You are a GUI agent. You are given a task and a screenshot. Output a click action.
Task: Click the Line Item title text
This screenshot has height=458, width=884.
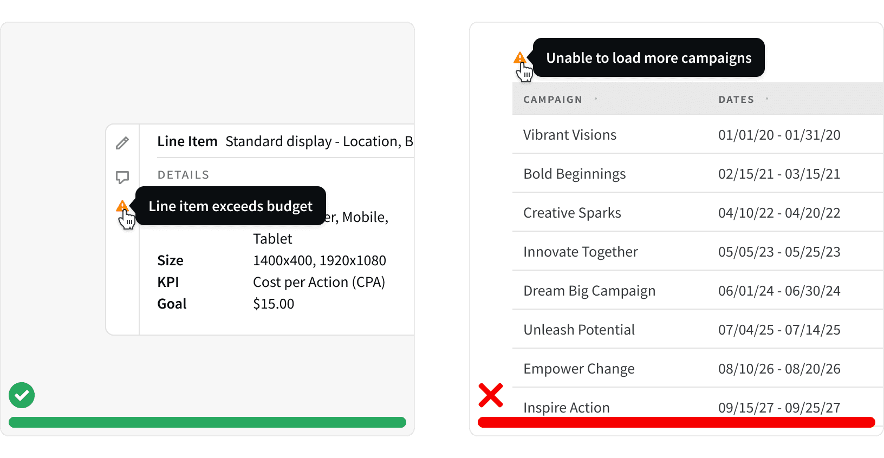[187, 141]
